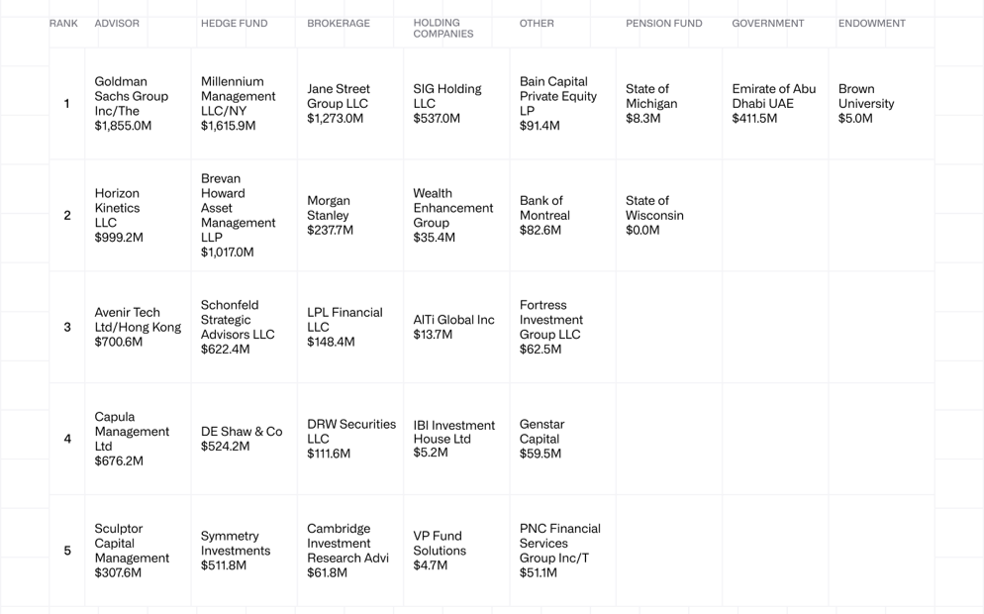Click the DE Shaw & Co cell
Image resolution: width=984 pixels, height=614 pixels.
point(242,439)
